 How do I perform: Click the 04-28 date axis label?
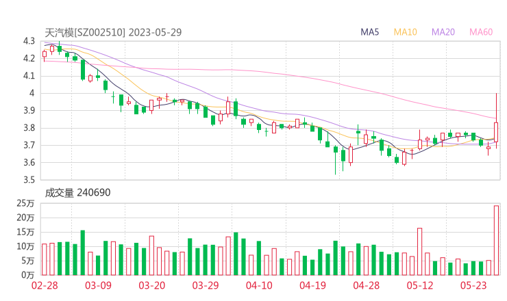pos(367,285)
